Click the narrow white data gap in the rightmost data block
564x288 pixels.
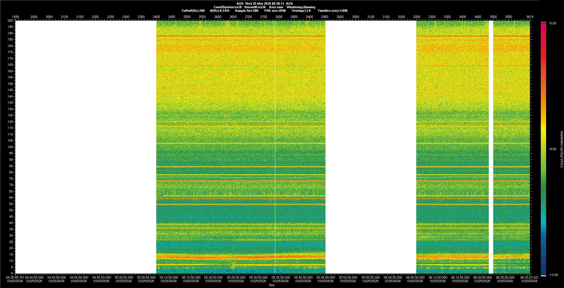point(491,147)
